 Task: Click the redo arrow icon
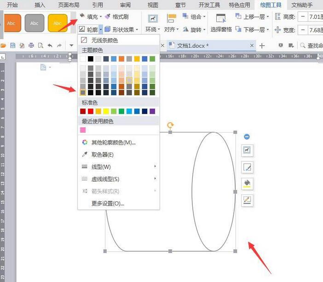[x=59, y=45]
